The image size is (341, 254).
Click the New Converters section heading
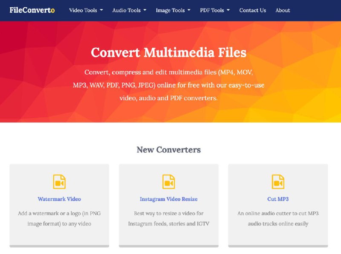[169, 150]
